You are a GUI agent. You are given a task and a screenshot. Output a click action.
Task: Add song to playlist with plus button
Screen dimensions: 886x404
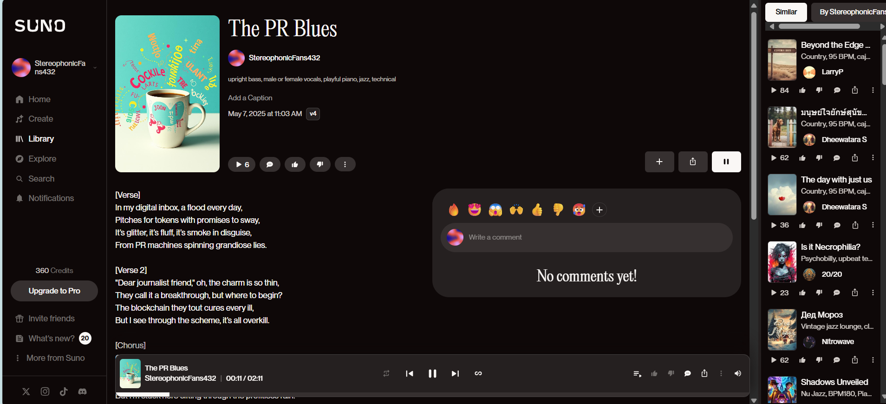659,162
